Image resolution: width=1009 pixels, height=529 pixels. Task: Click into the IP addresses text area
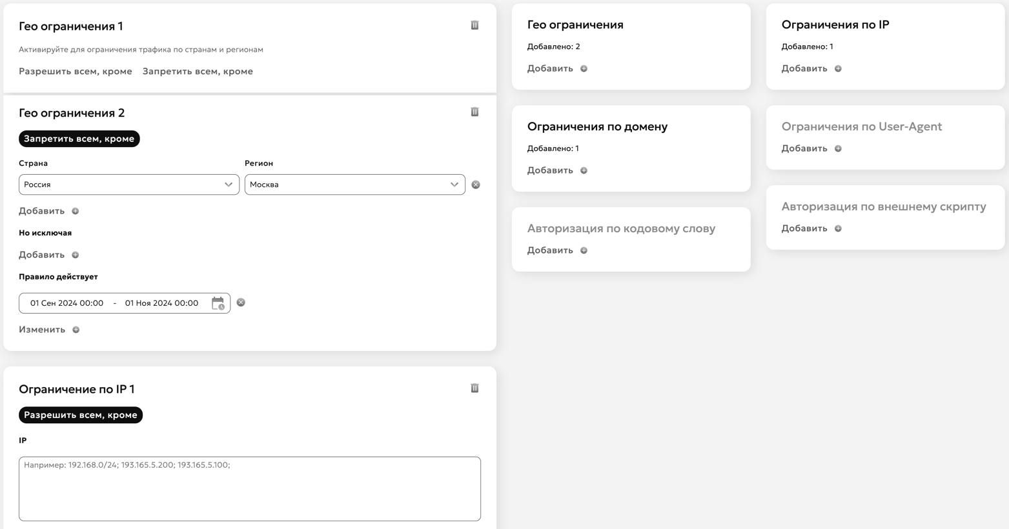250,489
